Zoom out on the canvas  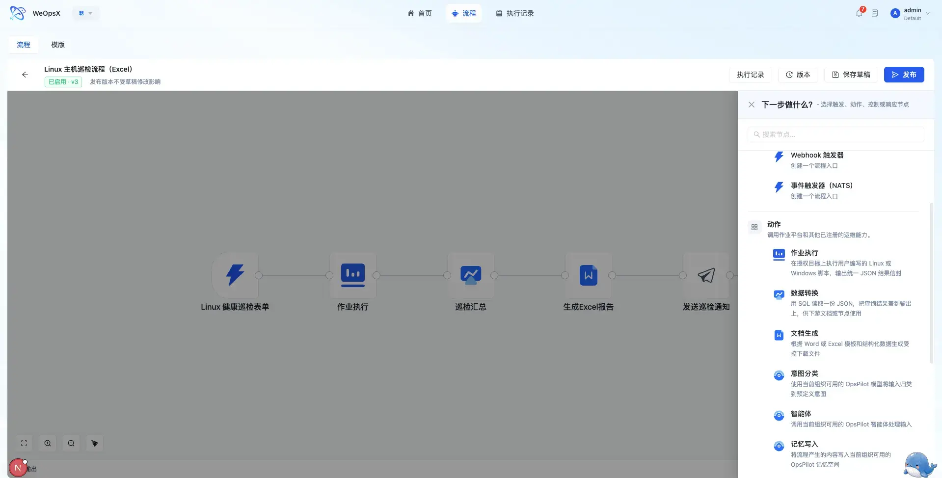click(x=71, y=443)
